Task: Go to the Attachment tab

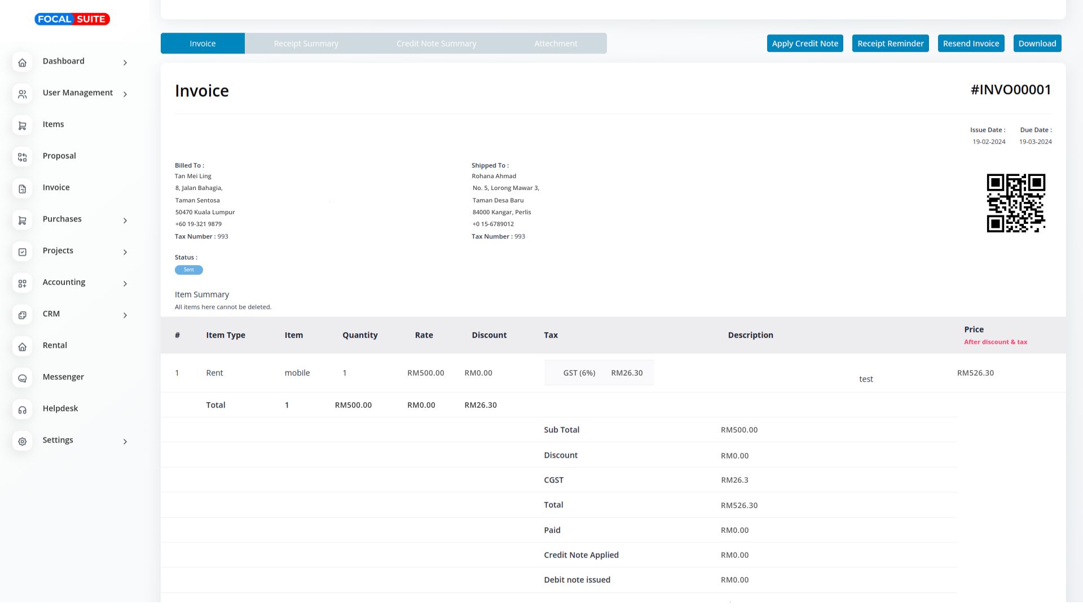Action: 556,43
